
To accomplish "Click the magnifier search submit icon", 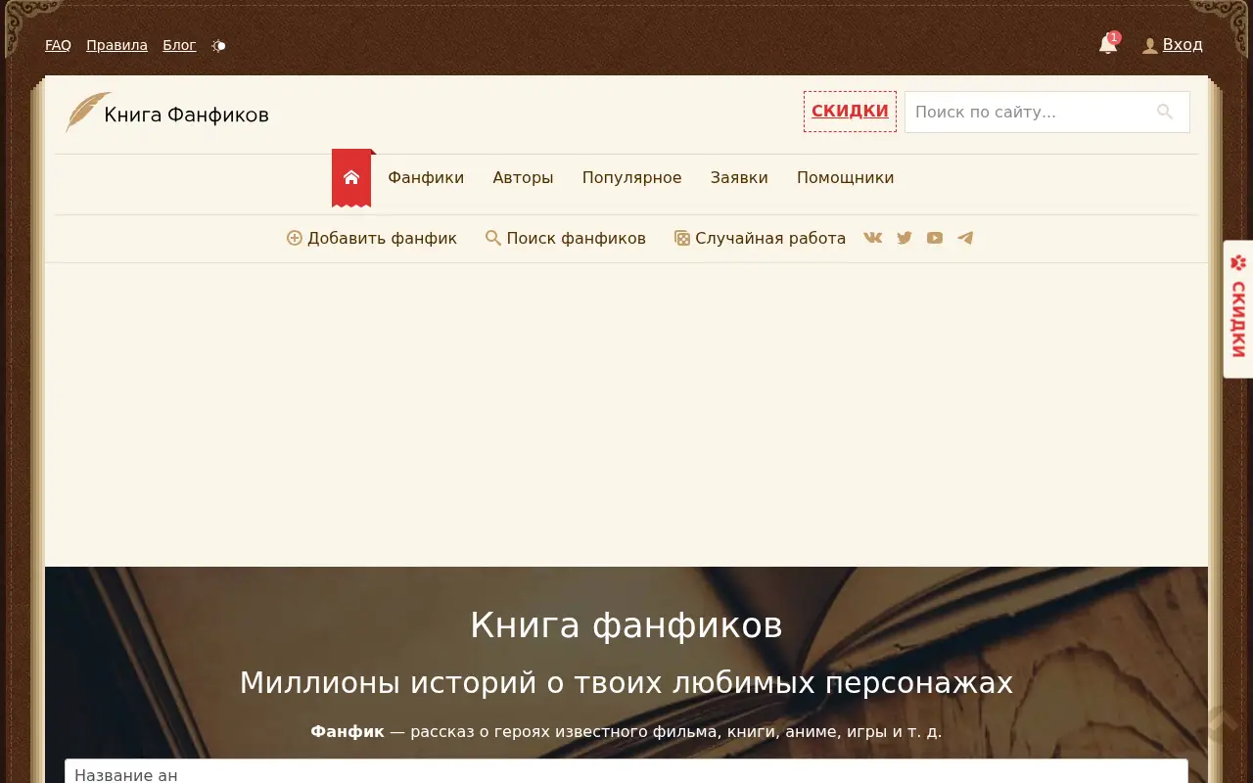I will point(1165,112).
